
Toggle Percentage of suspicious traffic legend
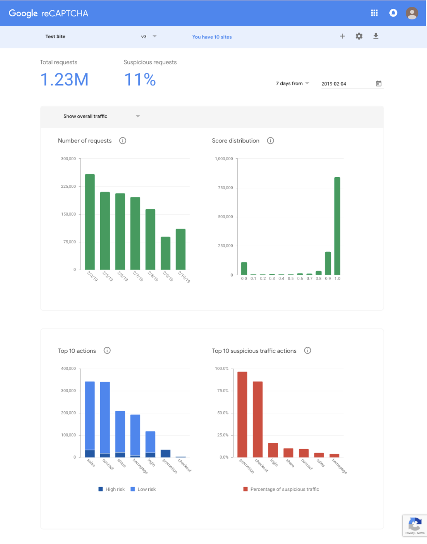[x=281, y=489]
